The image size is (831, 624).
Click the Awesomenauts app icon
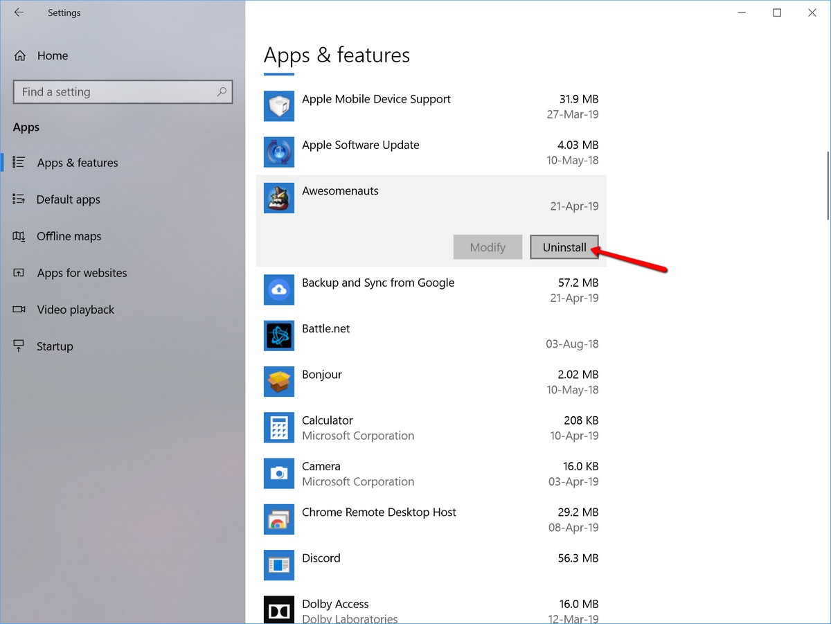279,198
